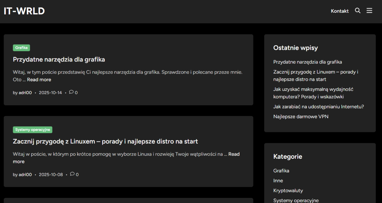Viewport: 382px width, 203px height.
Task: Click the 'Grafika' category badge on the first post
Action: click(x=21, y=47)
